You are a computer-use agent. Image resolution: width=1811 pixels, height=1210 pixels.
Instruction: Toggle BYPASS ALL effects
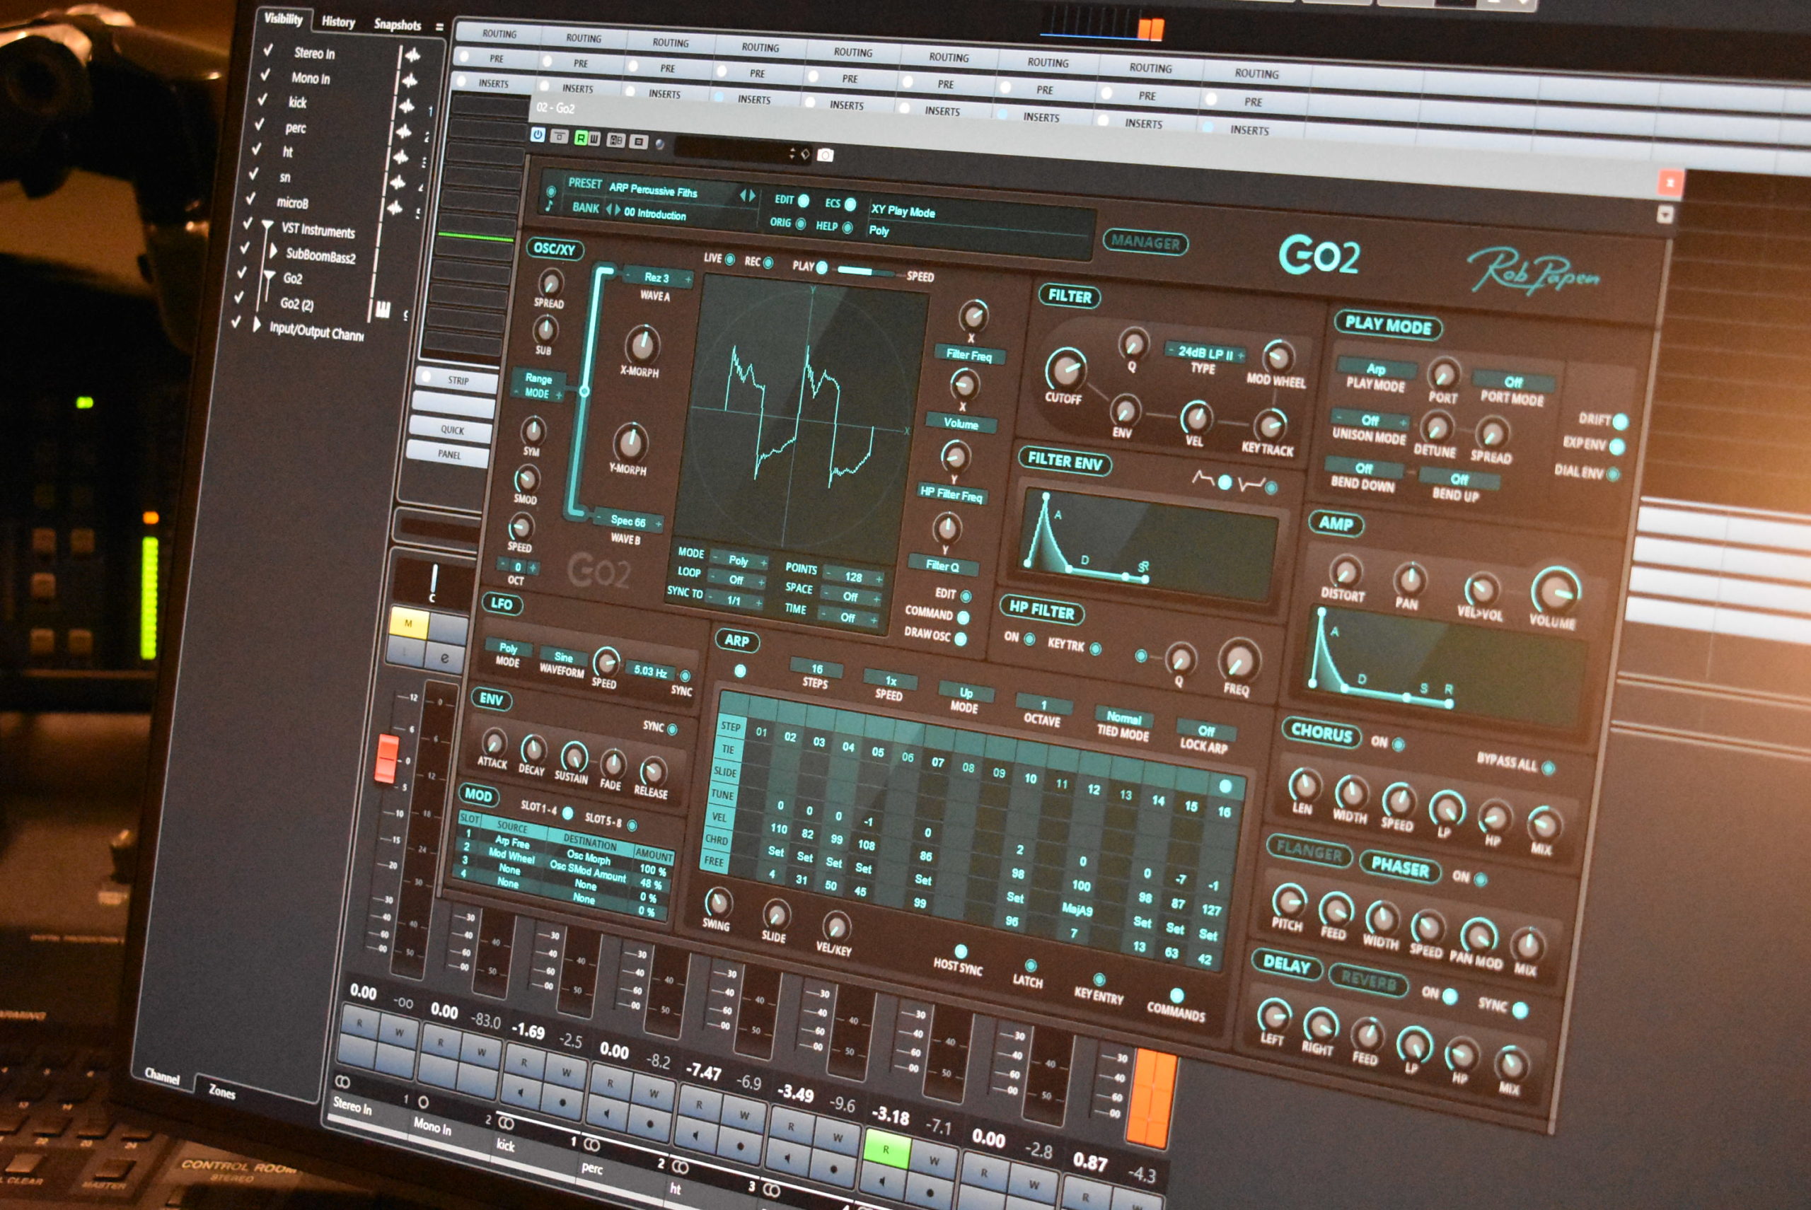point(1547,768)
